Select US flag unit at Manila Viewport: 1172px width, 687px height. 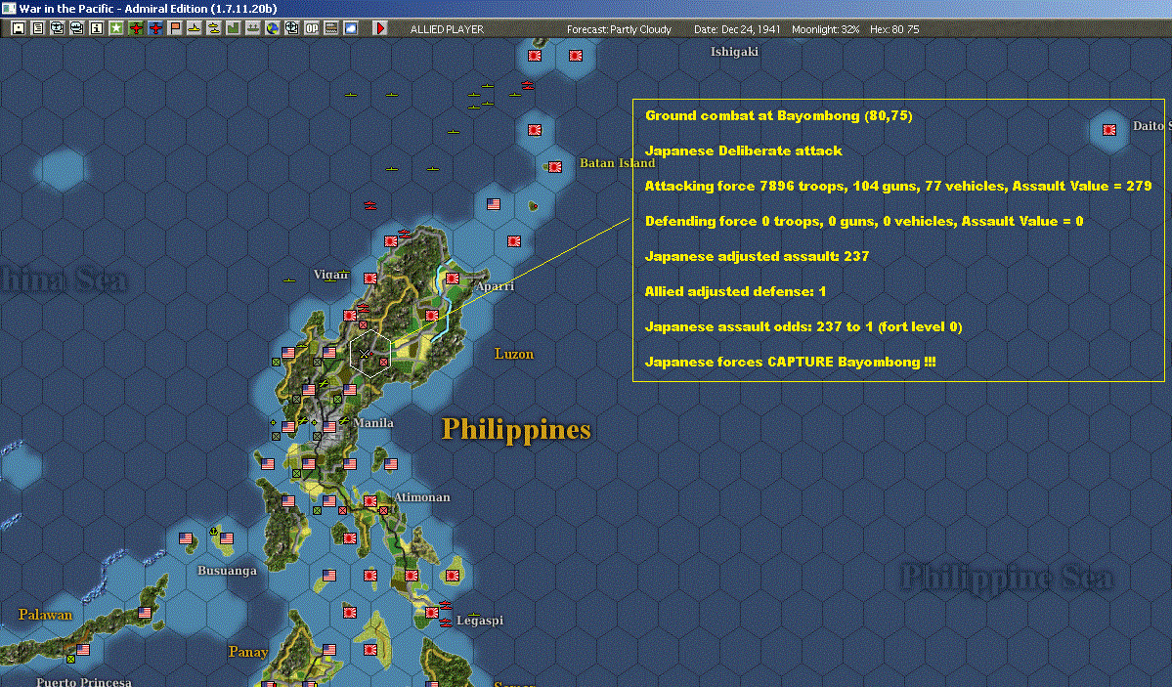click(329, 427)
